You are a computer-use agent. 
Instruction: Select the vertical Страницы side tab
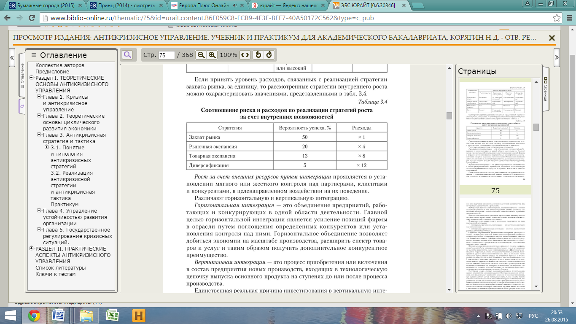[545, 89]
